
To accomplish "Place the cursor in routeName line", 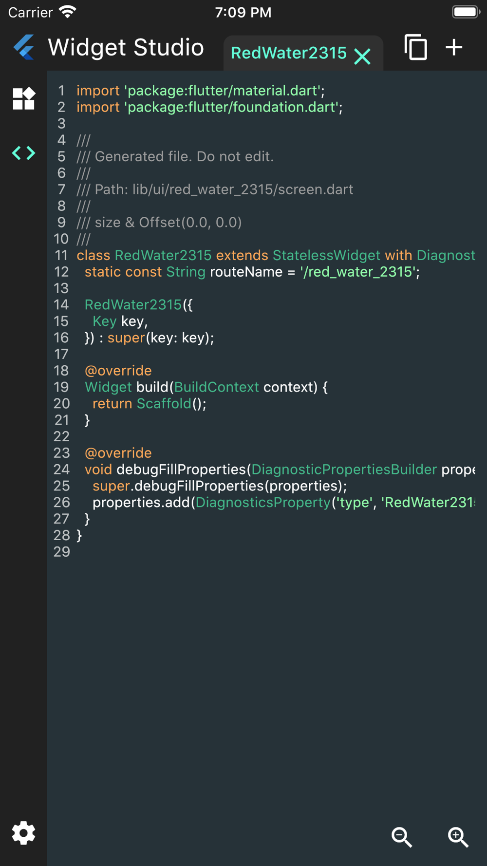I will pyautogui.click(x=252, y=272).
